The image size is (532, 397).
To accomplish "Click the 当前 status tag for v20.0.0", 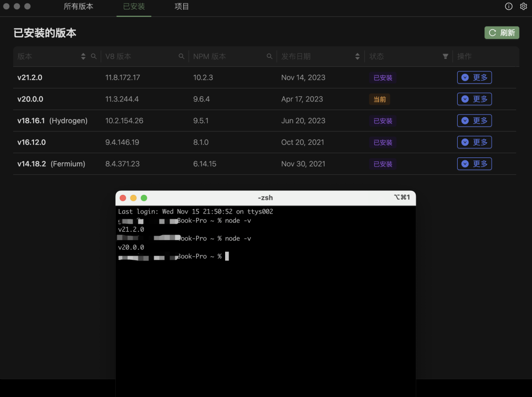I will tap(379, 99).
